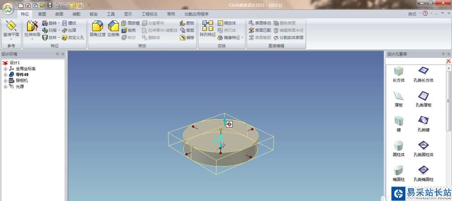
Task: Click the Open folder icon in quick access
Action: pos(42,5)
